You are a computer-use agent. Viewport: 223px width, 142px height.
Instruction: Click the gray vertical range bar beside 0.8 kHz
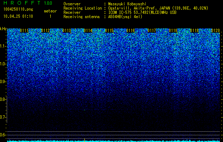click(7, 110)
